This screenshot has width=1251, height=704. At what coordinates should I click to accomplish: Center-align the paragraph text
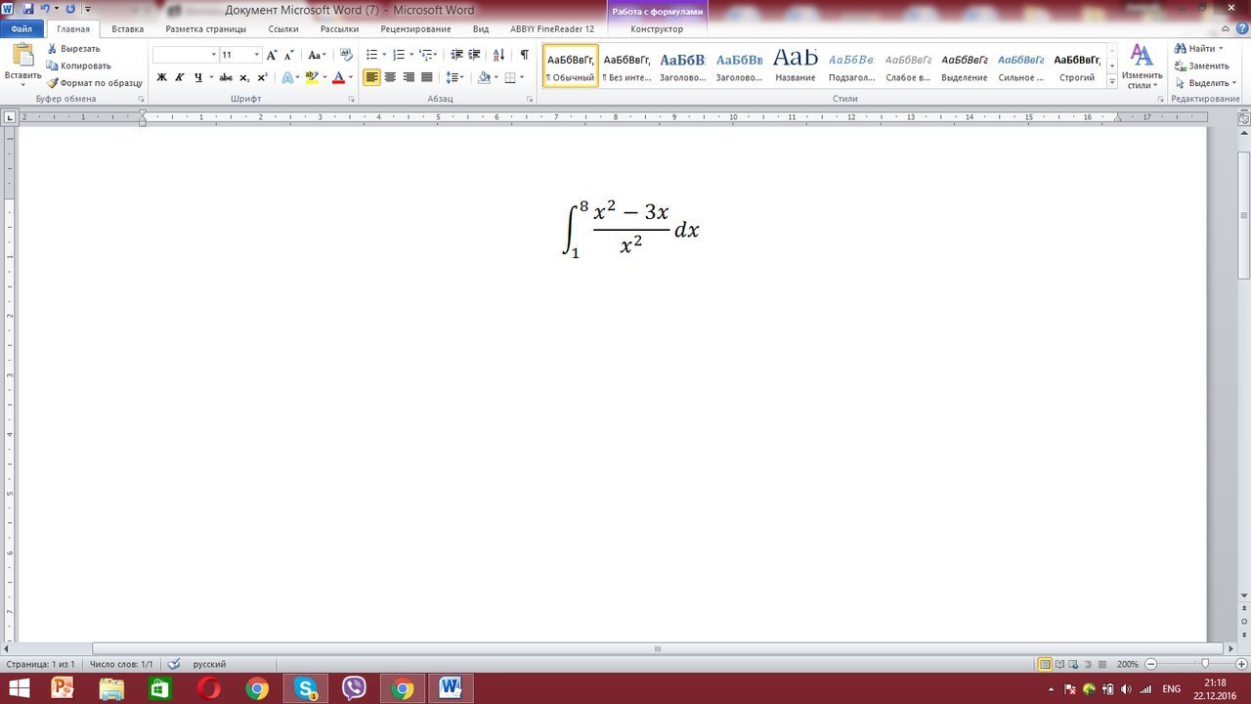click(x=390, y=77)
